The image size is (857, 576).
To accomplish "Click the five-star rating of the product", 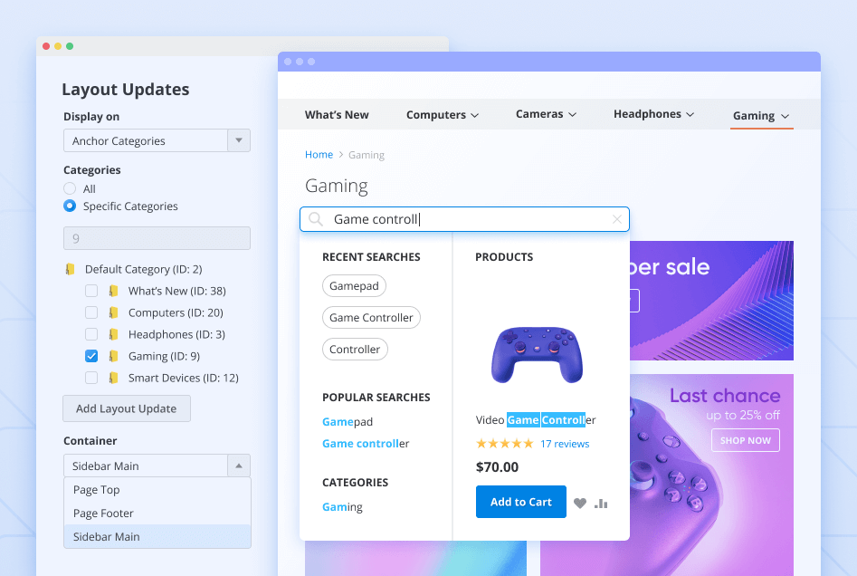I will pos(504,444).
